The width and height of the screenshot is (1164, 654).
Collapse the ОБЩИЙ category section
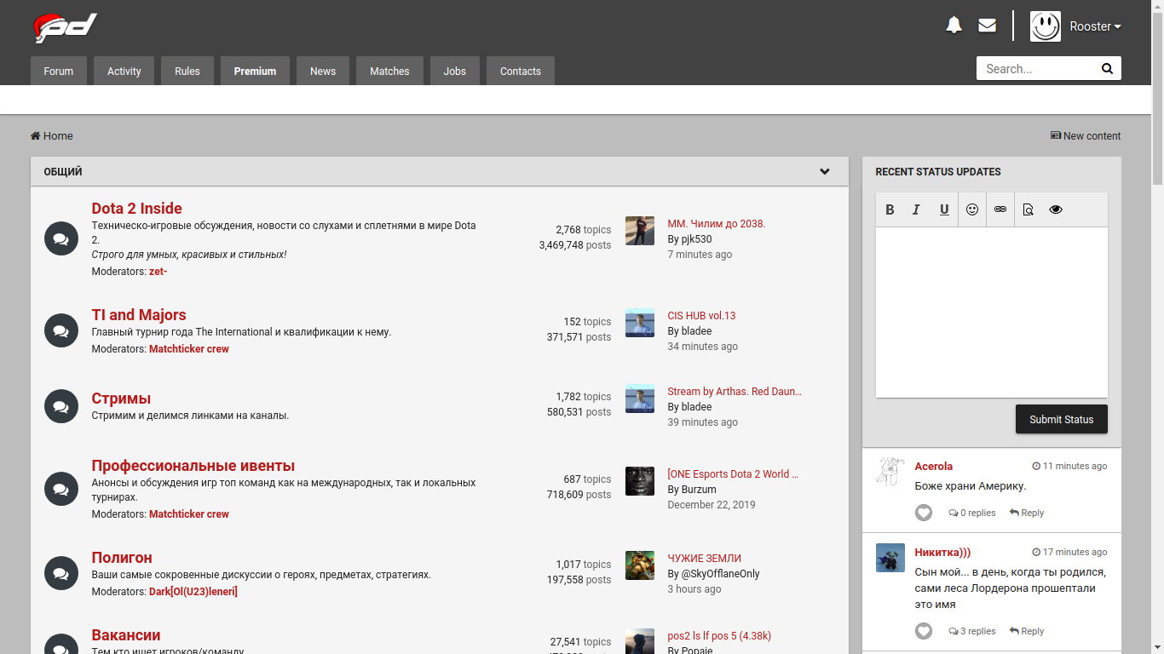(824, 171)
